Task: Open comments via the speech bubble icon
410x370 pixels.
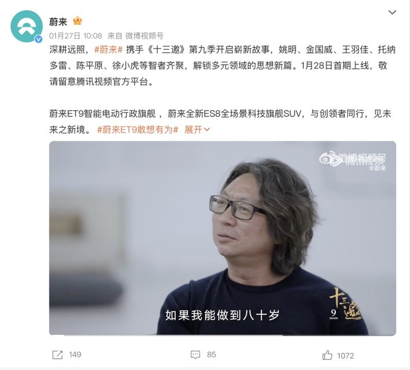Action: (x=195, y=354)
